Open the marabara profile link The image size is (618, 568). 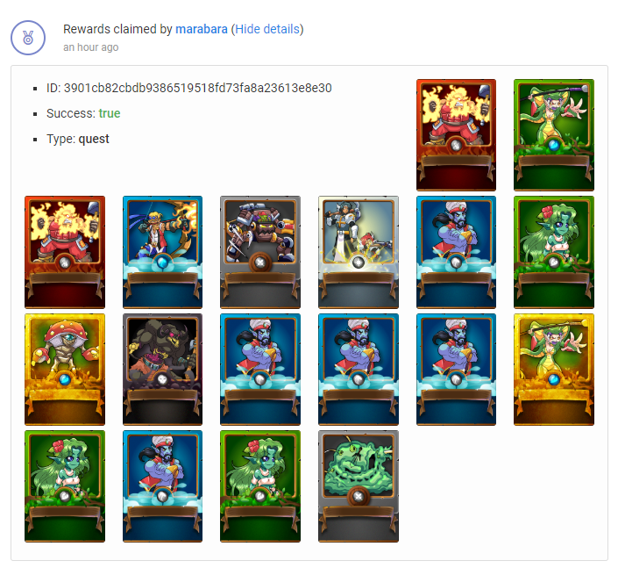pos(202,29)
